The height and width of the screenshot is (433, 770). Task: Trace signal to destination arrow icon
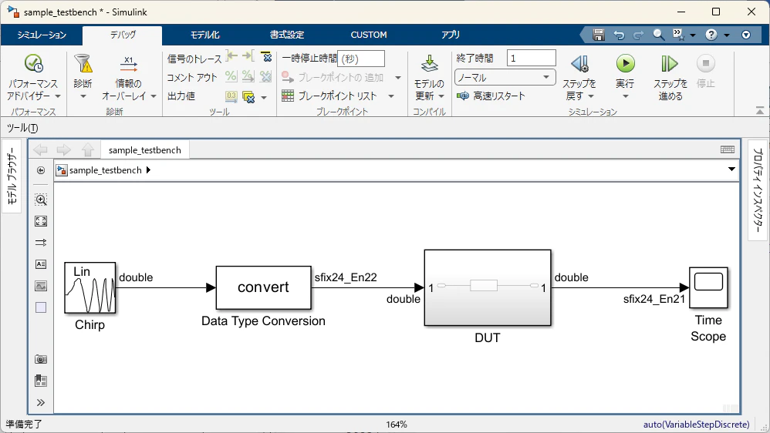(x=248, y=56)
